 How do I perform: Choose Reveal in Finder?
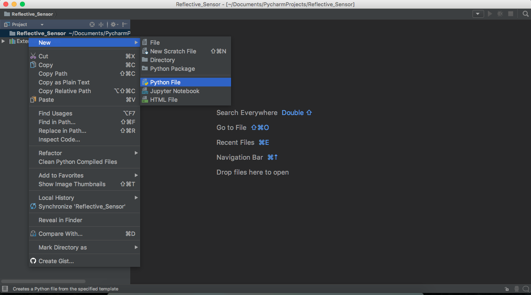[x=84, y=220]
